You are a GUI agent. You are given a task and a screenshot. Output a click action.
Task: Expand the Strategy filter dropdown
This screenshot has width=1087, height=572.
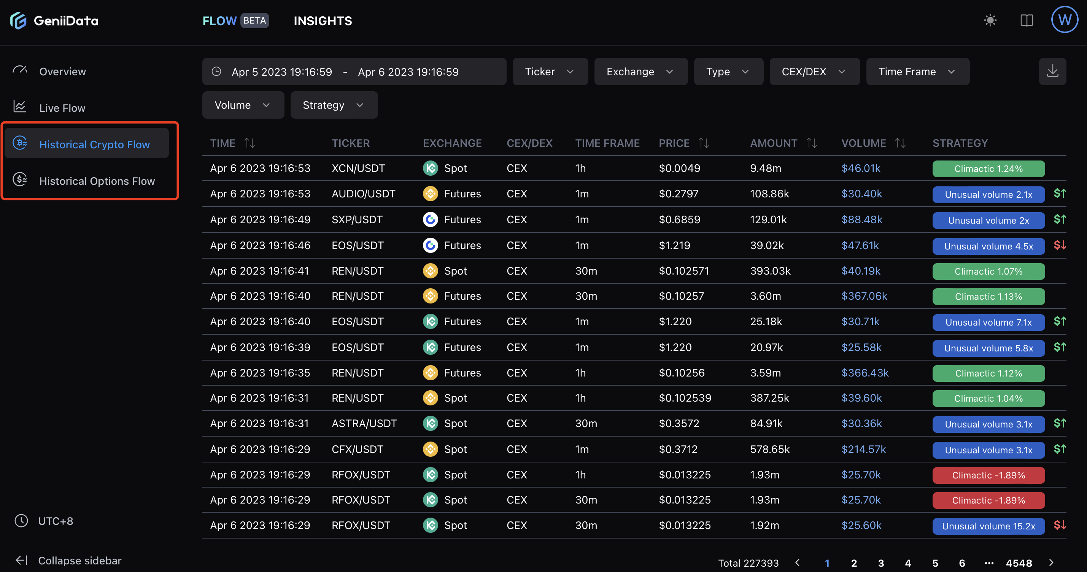point(333,105)
